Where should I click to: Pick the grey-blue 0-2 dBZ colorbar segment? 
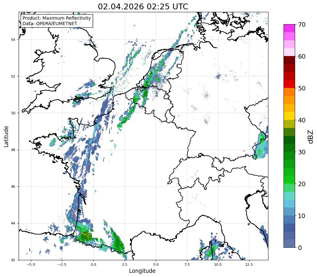point(289,244)
